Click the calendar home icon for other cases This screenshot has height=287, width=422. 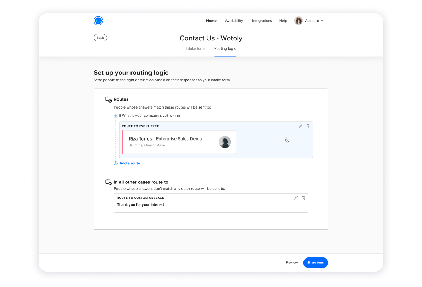(109, 182)
